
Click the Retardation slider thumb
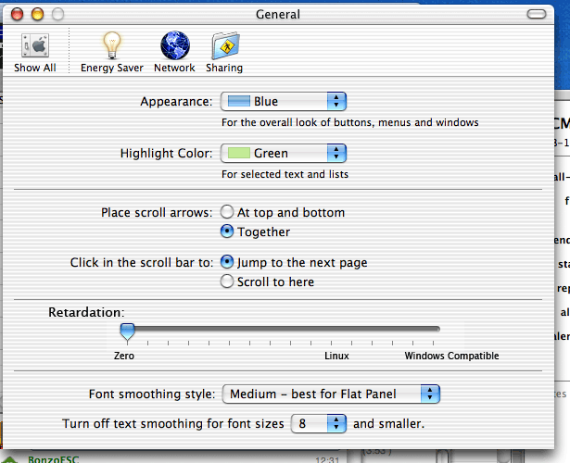click(127, 332)
